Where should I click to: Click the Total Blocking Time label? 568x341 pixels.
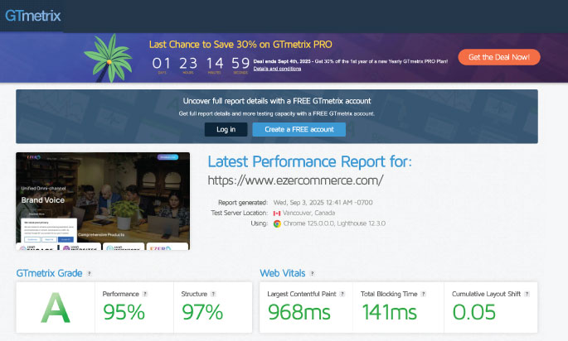point(389,294)
